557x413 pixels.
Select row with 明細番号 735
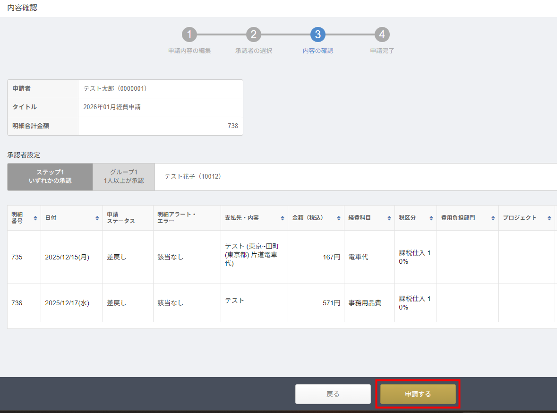pyautogui.click(x=17, y=258)
